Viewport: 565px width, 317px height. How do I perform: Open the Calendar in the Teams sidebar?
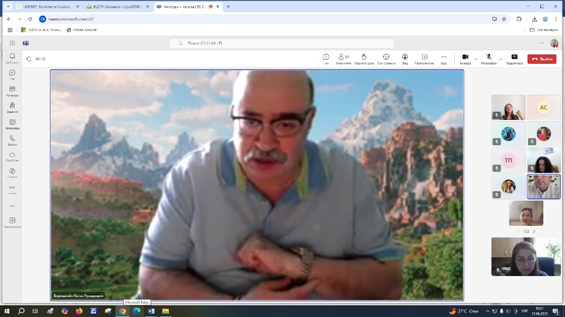tap(12, 124)
